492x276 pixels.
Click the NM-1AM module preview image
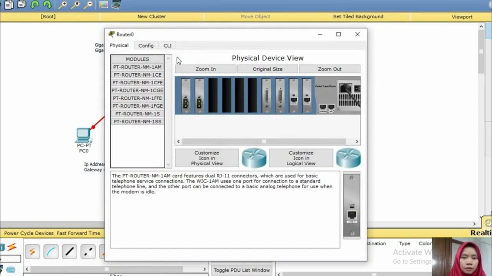(x=352, y=205)
